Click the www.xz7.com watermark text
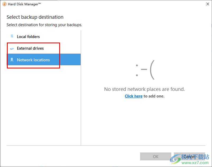 click(195, 163)
